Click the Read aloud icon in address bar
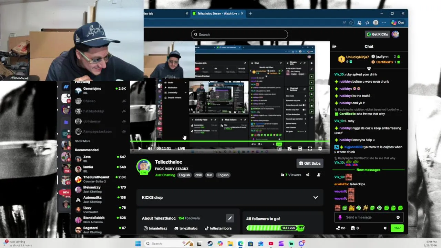Screen dimensions: 441x248 344,23
